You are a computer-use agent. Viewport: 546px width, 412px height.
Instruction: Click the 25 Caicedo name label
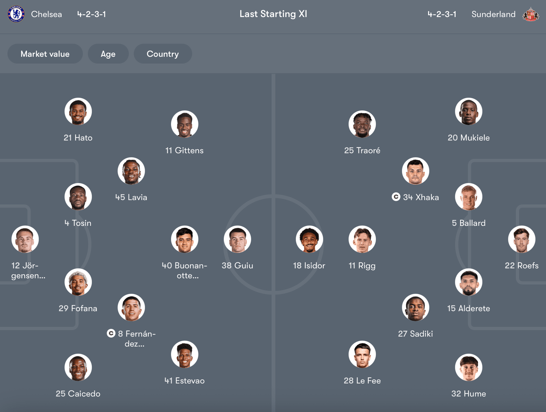point(78,394)
